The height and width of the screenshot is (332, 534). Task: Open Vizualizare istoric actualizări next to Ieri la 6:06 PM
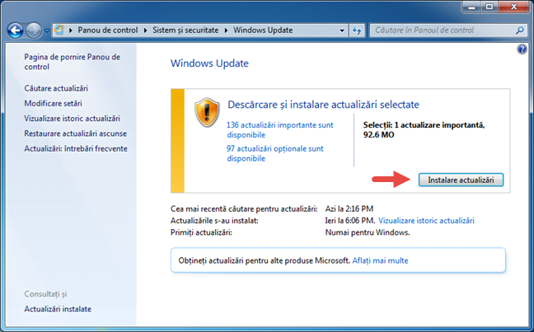426,221
